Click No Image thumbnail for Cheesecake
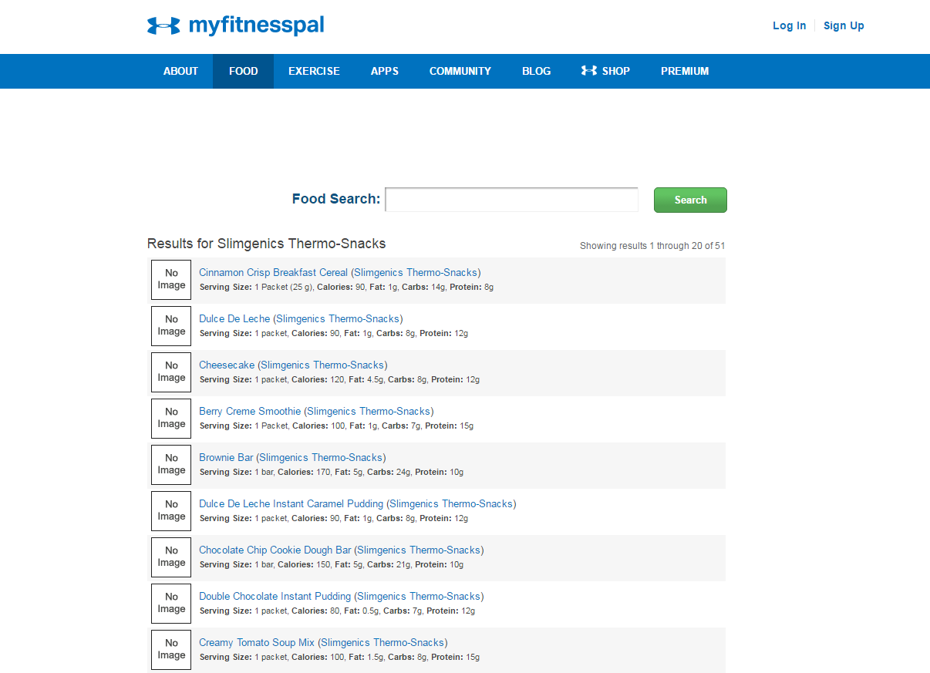The image size is (930, 673). pos(171,372)
